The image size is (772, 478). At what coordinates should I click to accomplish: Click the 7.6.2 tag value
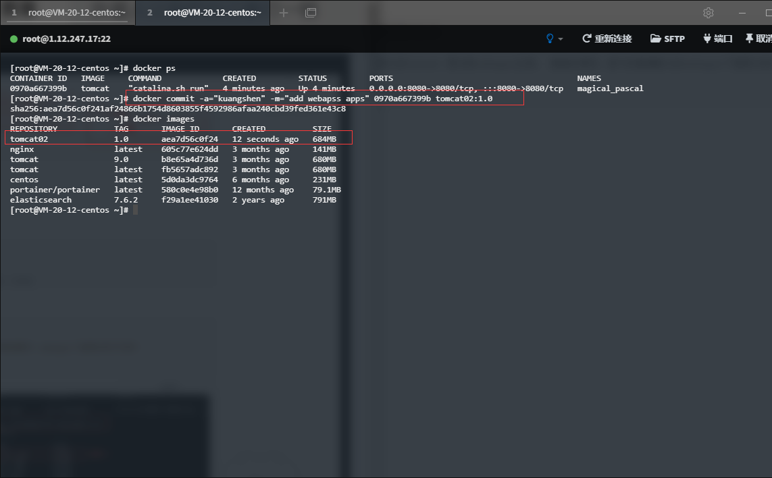(126, 200)
